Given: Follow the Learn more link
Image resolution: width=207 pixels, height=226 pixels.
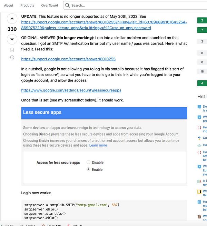Looking at the screenshot, I should (98, 145).
